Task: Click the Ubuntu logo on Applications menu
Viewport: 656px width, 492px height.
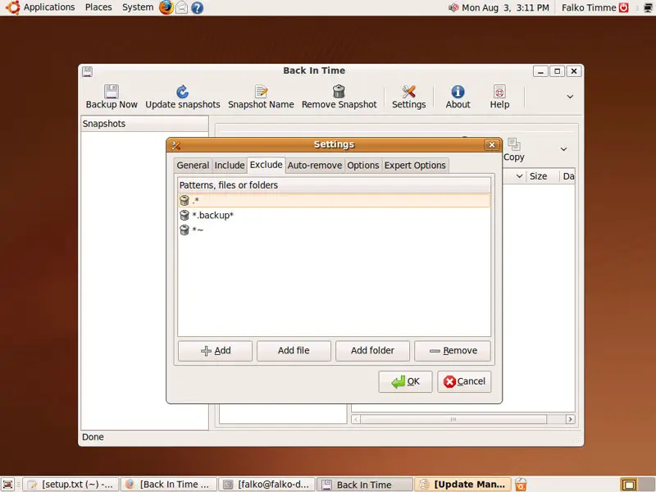Action: click(12, 7)
